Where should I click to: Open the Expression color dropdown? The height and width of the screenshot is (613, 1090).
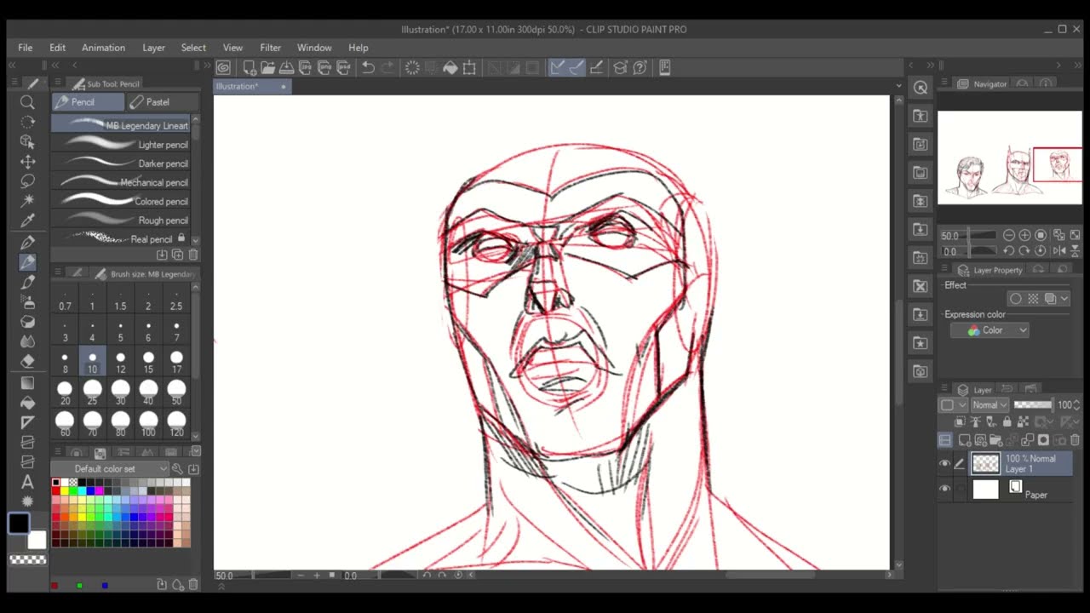[990, 330]
